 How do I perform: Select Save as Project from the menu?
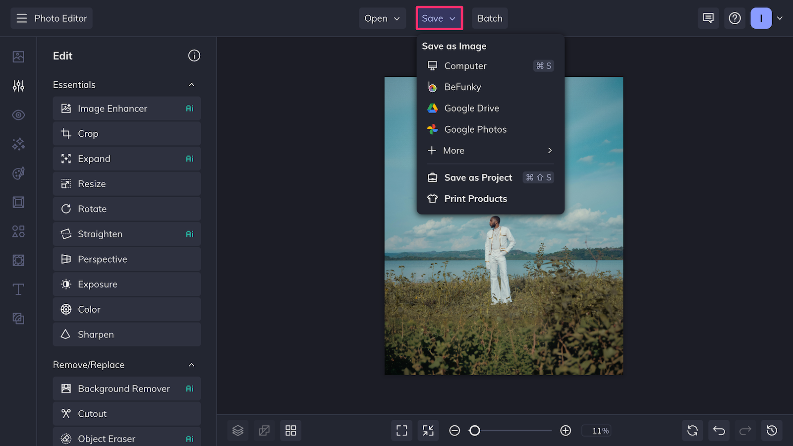coord(478,177)
